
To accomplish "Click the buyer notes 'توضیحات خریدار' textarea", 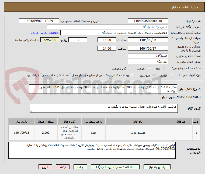I will point(92,150).
